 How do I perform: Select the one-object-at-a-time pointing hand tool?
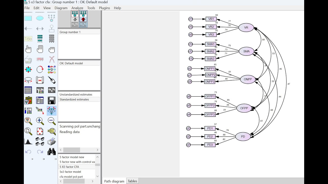point(28,49)
